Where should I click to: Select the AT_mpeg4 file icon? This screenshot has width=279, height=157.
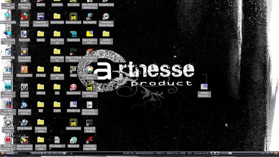pyautogui.click(x=57, y=140)
